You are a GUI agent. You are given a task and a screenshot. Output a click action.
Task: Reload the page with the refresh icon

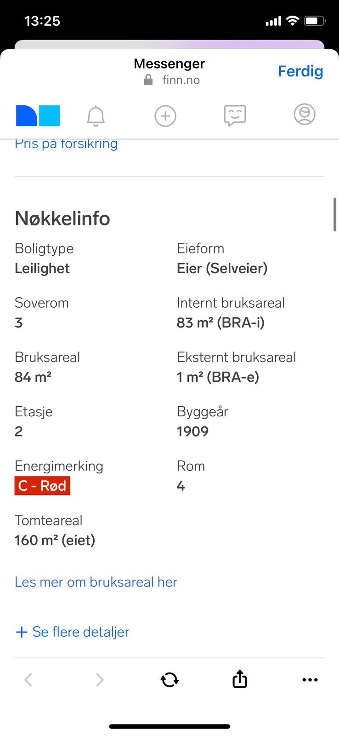(x=169, y=679)
